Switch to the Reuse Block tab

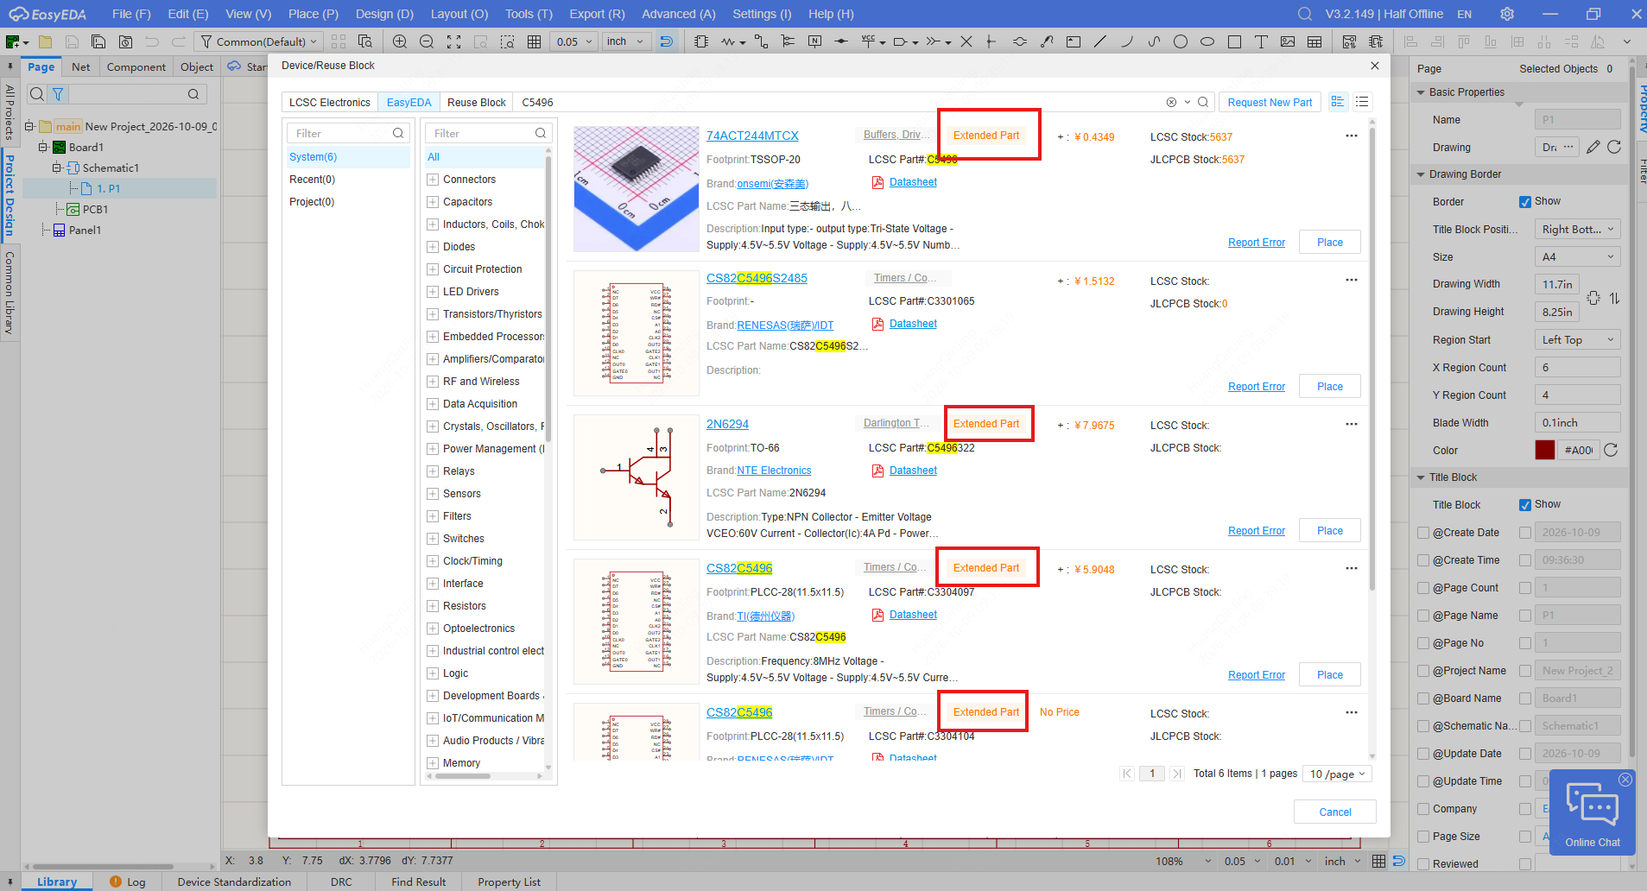coord(477,102)
